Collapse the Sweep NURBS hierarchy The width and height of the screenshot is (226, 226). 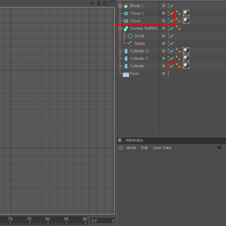point(120,28)
